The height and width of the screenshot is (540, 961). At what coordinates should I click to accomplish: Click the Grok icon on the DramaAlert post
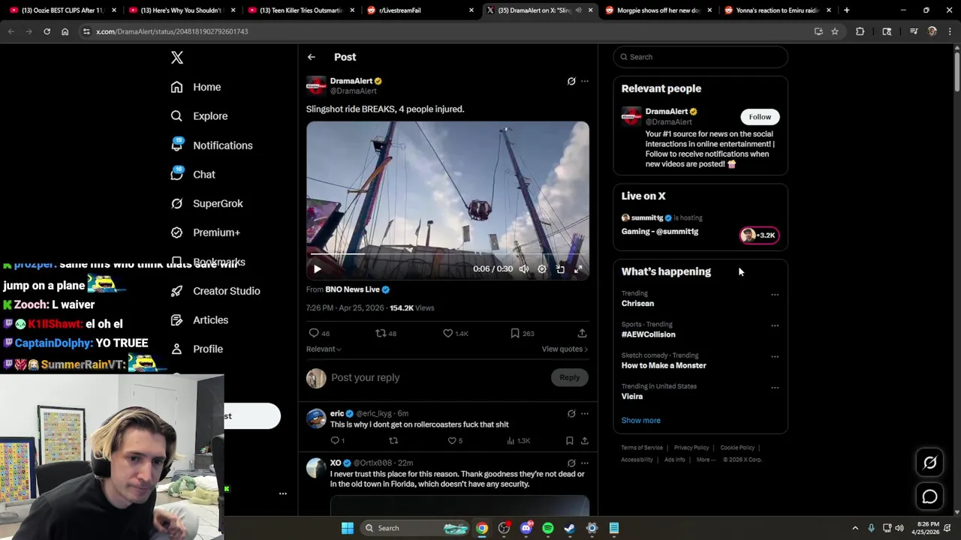(x=571, y=81)
